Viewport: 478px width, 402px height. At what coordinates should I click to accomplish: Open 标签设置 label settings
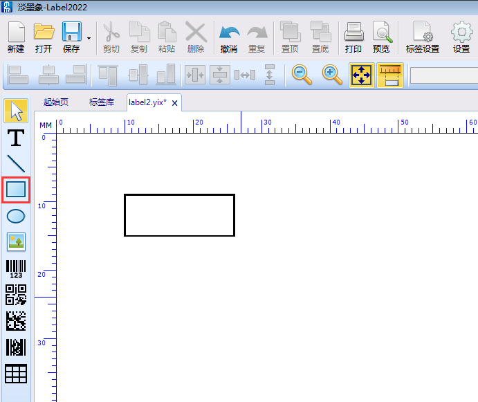pos(423,37)
